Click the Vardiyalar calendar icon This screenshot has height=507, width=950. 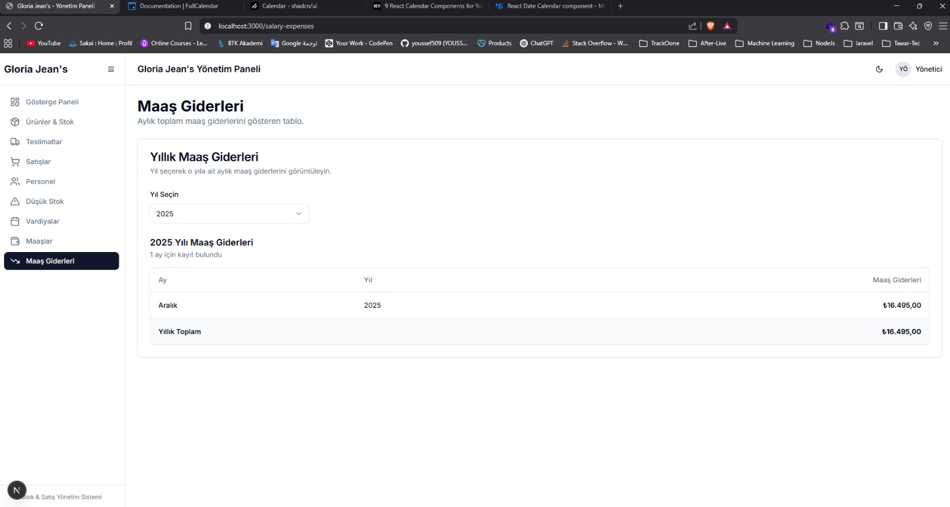[x=15, y=221]
